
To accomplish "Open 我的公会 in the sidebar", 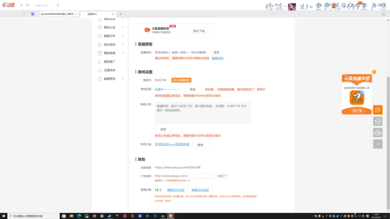I will point(109,27).
